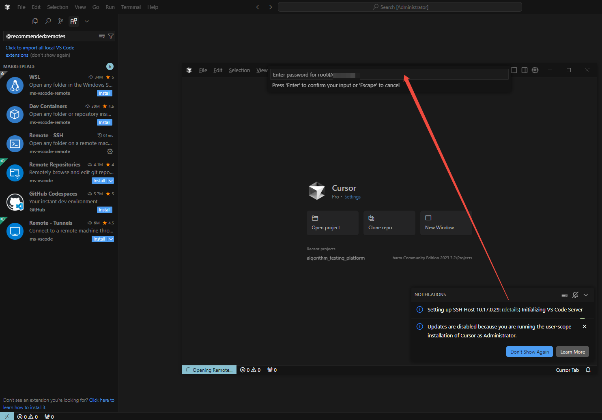
Task: Click 'Click to import all local VS Code extensions' link
Action: coord(40,51)
